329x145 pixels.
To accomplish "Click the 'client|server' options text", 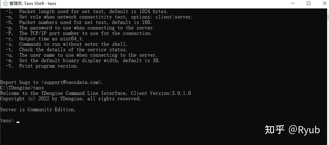I will click(x=174, y=17).
